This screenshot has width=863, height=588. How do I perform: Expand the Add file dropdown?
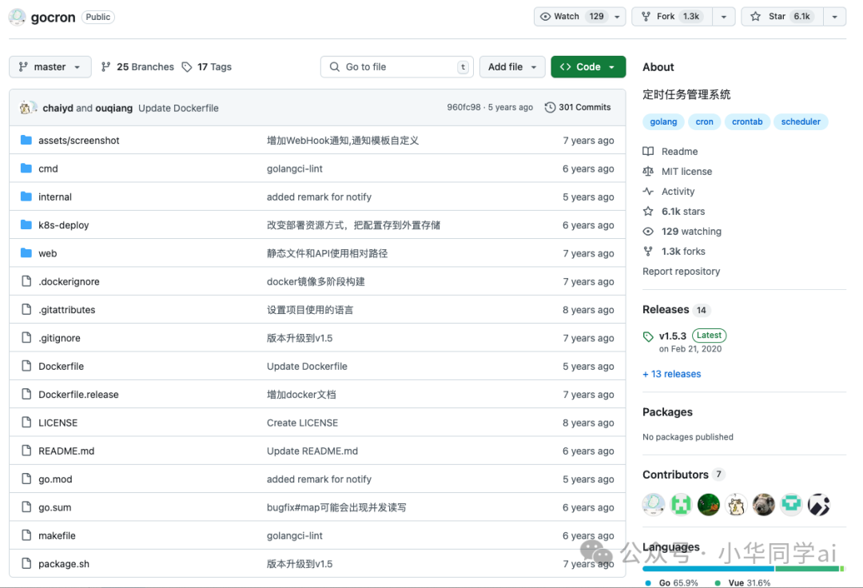[x=512, y=66]
